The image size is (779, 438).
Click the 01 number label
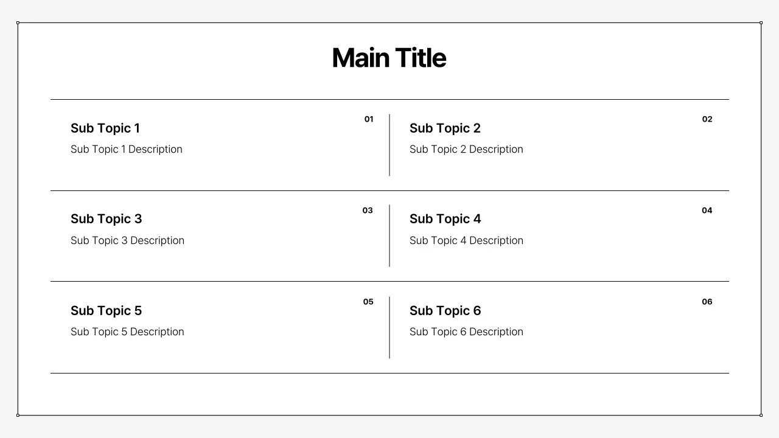369,119
